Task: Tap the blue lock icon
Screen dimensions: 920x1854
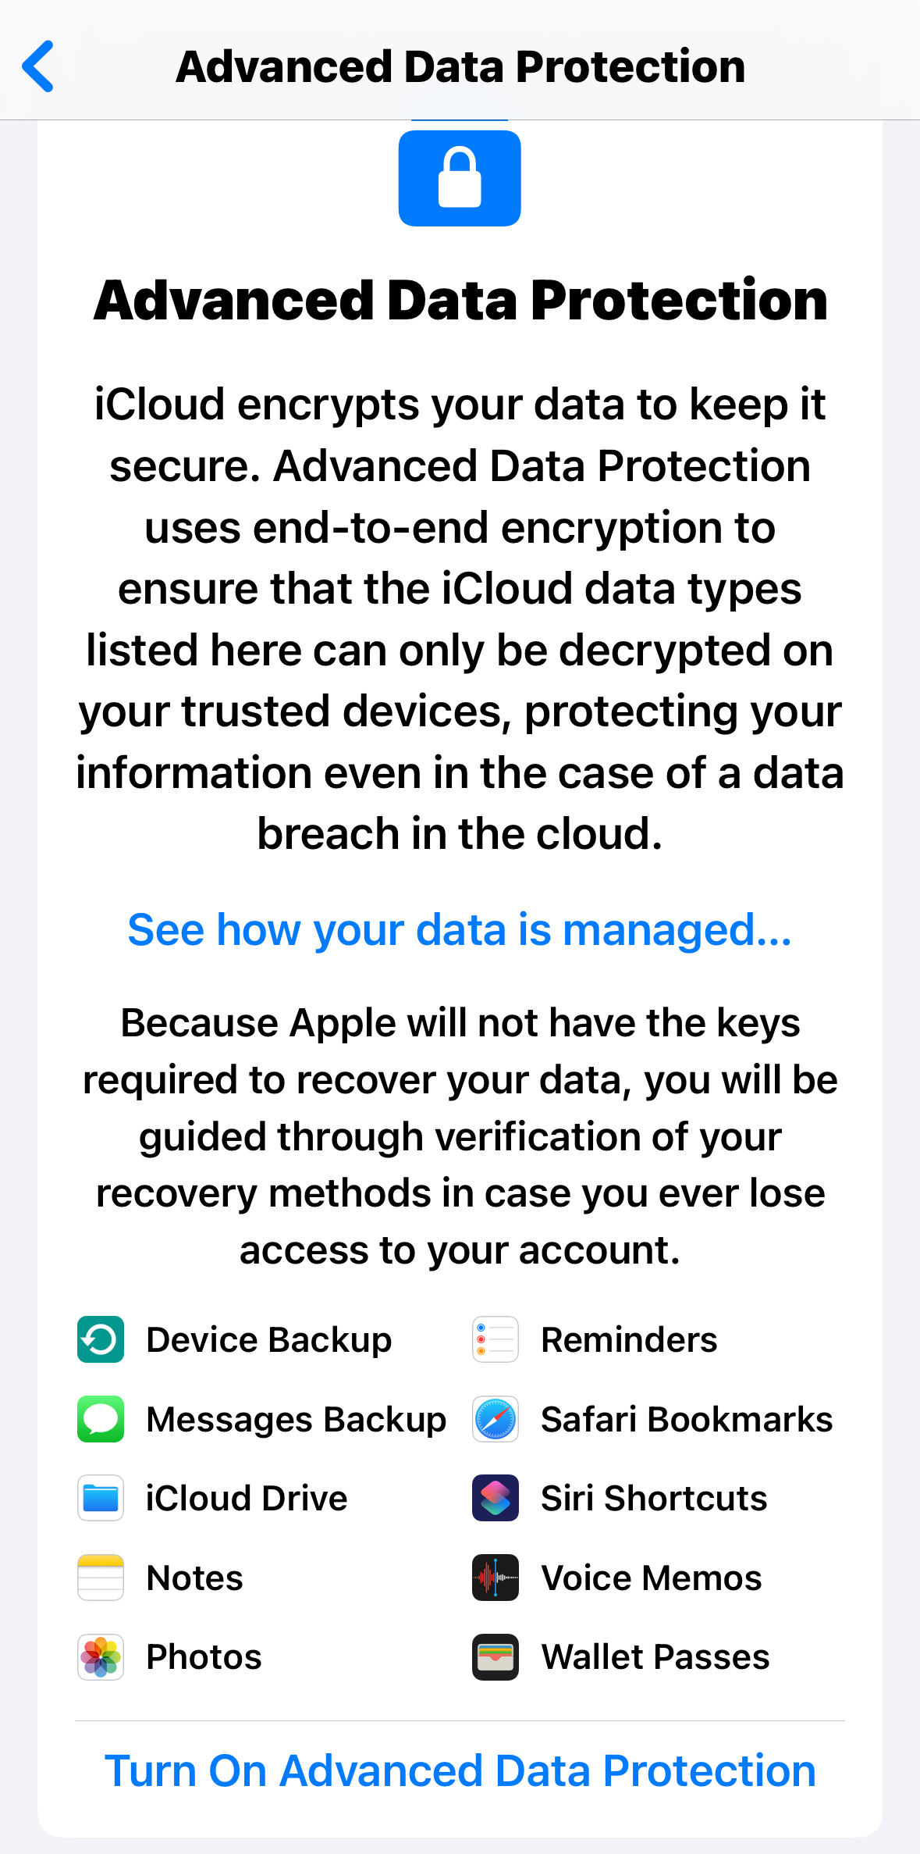Action: [x=460, y=178]
